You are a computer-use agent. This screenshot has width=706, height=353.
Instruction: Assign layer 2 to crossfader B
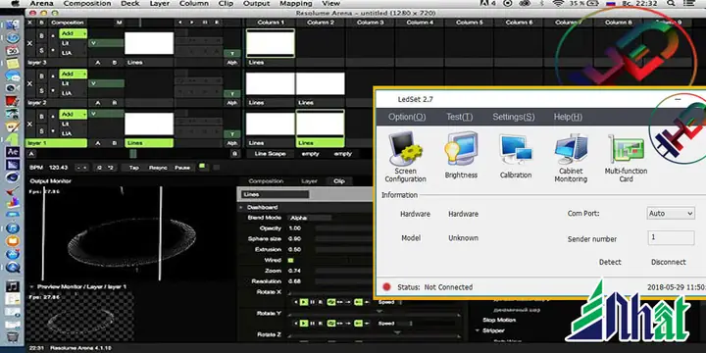[115, 103]
